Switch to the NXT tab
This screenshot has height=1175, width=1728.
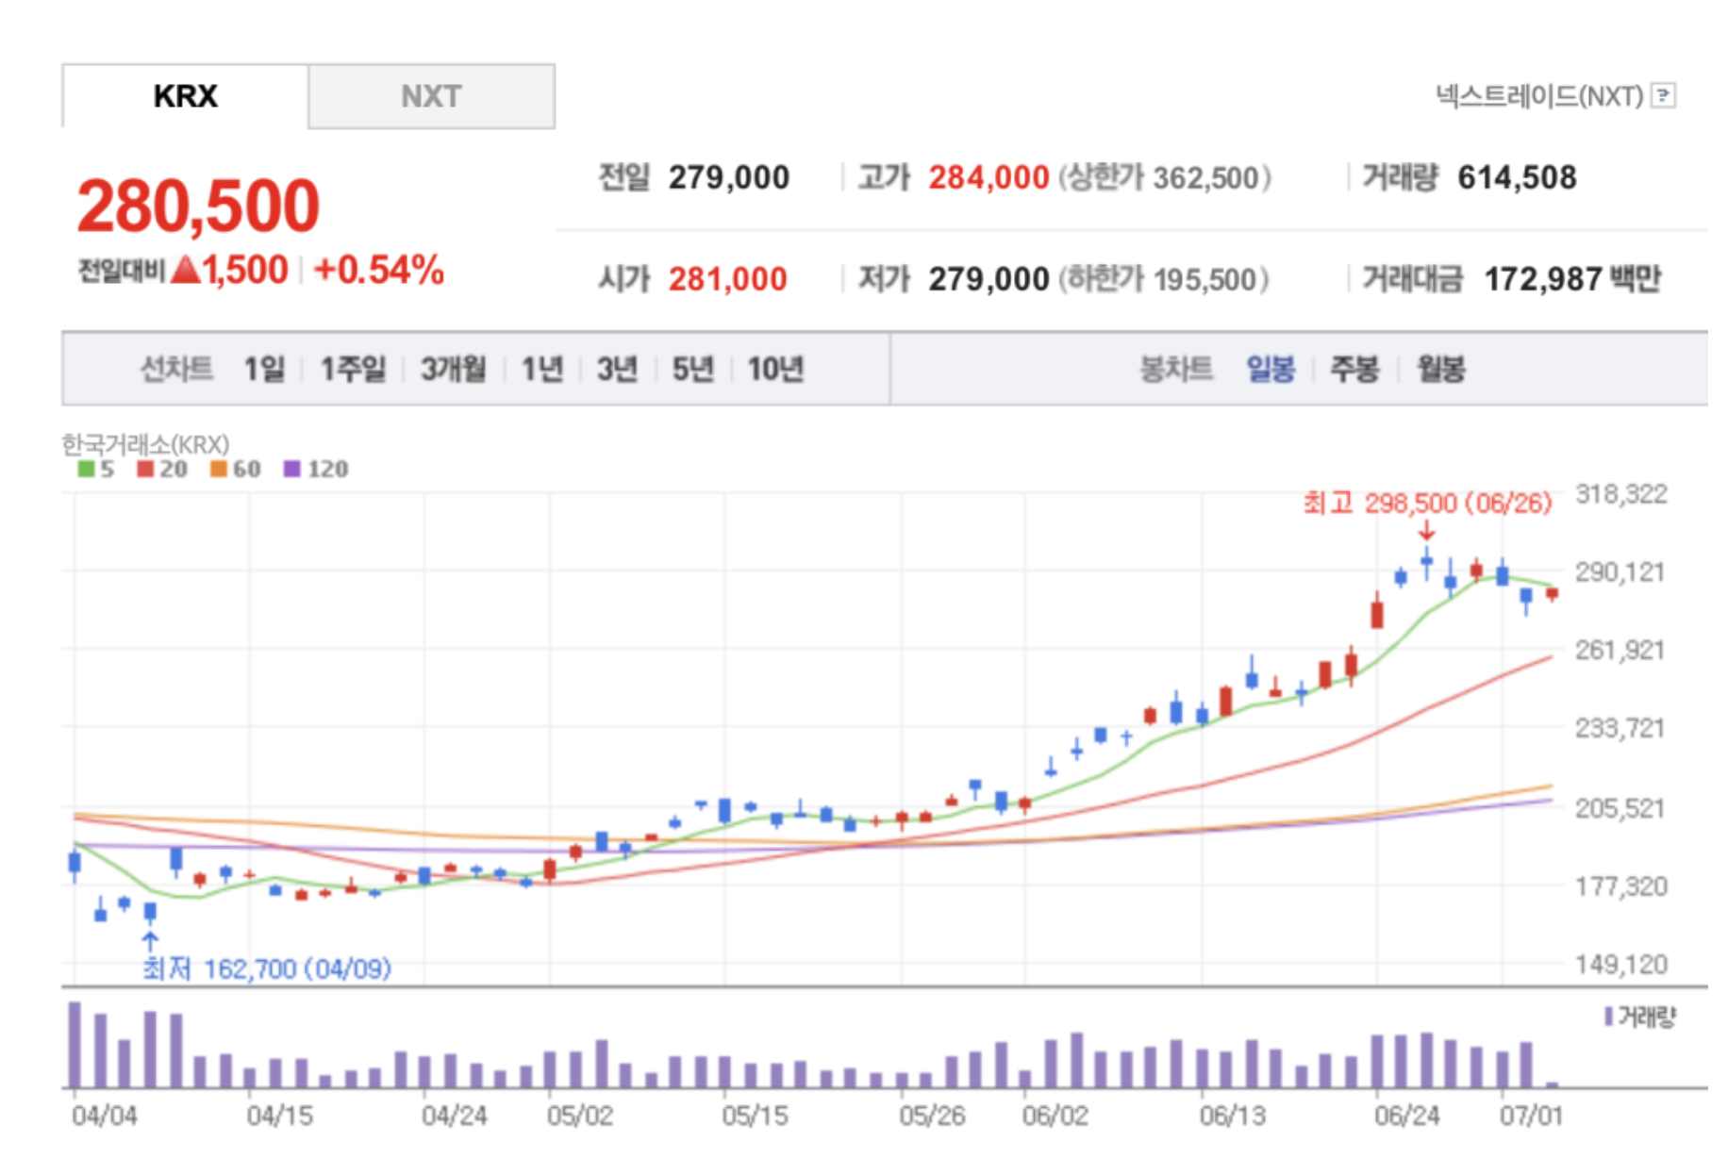[431, 96]
